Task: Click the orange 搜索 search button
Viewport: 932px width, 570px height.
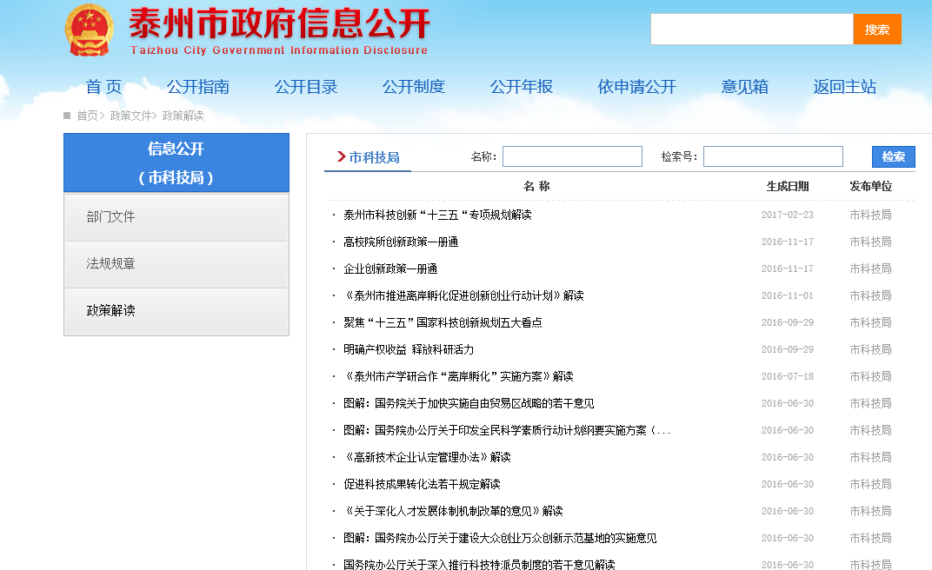Action: tap(876, 30)
